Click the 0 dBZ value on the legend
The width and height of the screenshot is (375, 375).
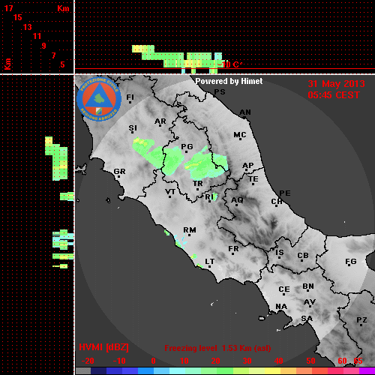pyautogui.click(x=153, y=361)
